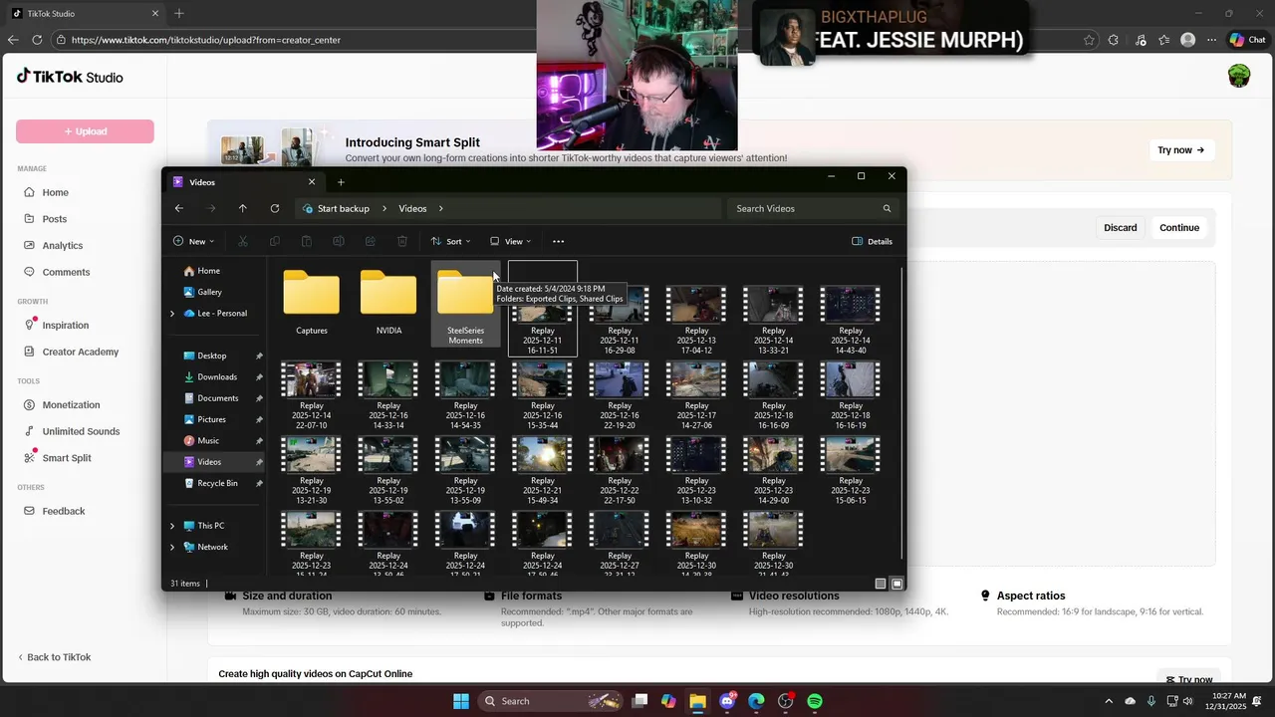The height and width of the screenshot is (717, 1275).
Task: Click the search magnifier icon in Explorer
Action: tap(887, 208)
